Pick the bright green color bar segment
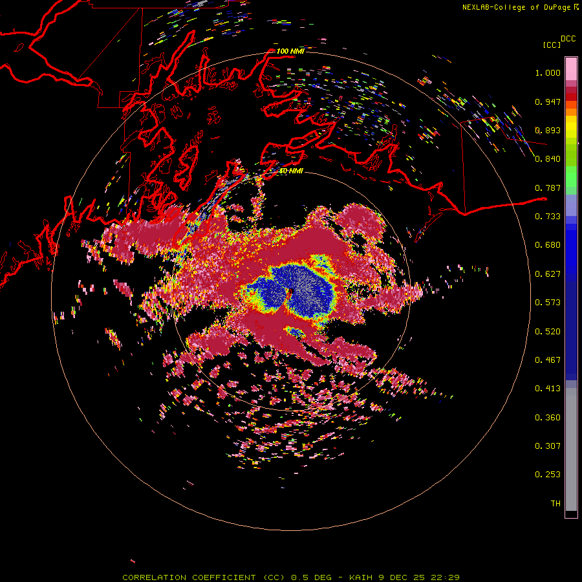582x582 pixels. [x=571, y=176]
